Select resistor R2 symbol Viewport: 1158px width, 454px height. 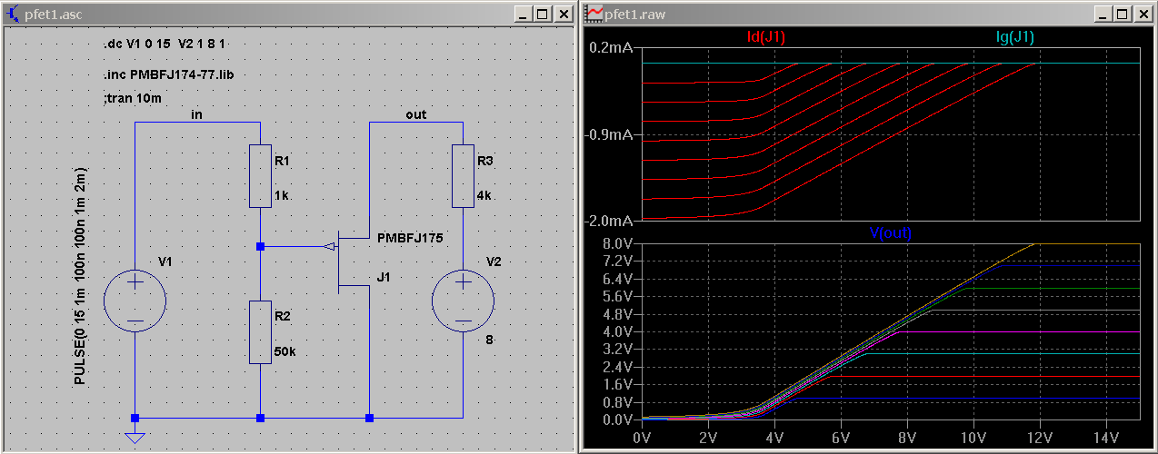260,332
